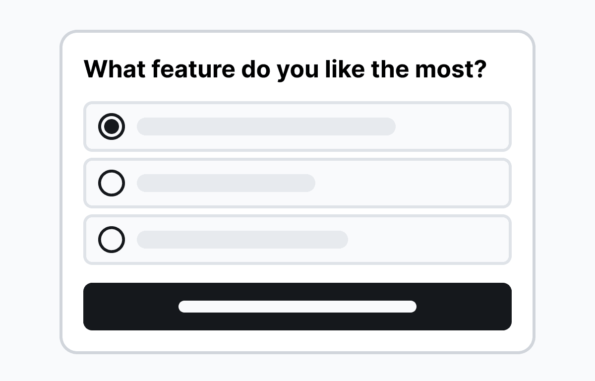Deselect the currently filled radio button
The image size is (595, 381).
[x=112, y=127]
